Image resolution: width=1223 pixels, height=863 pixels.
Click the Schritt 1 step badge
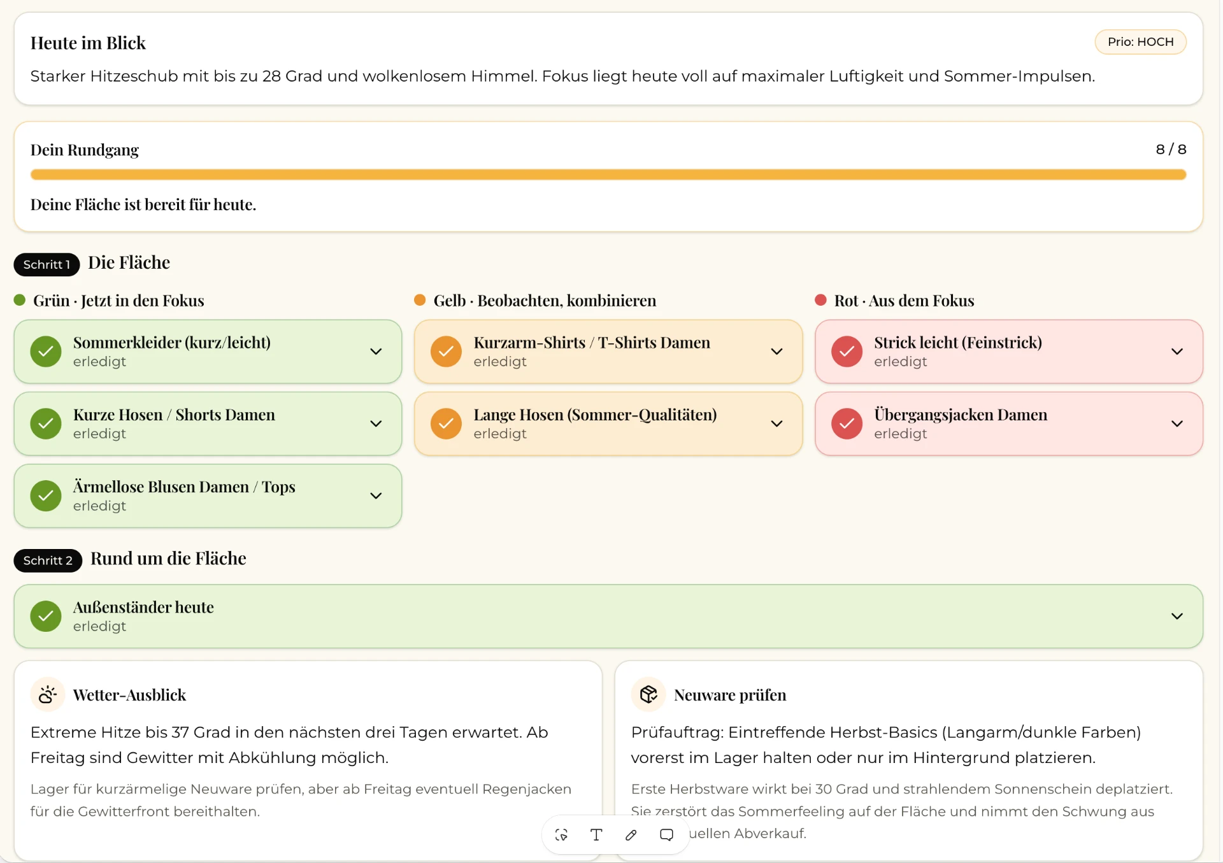pos(46,264)
